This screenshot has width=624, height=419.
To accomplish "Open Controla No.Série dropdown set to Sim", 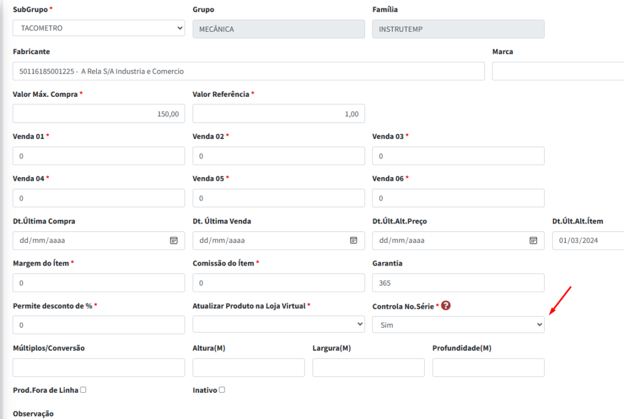I will 458,325.
